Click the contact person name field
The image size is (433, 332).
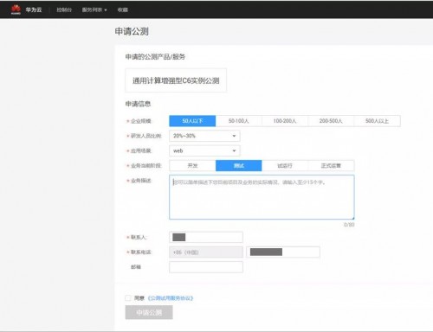[206, 237]
